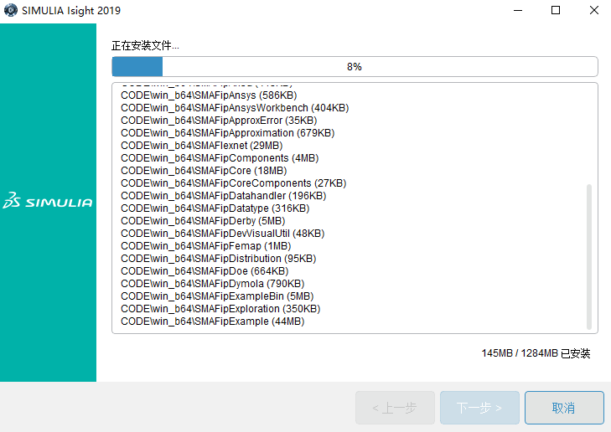The width and height of the screenshot is (611, 432).
Task: Click the 8% installation progress bar
Action: click(355, 67)
